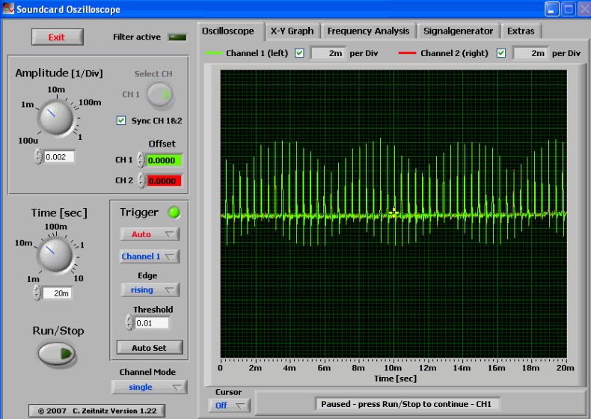Click the Auto Set button

[x=150, y=348]
